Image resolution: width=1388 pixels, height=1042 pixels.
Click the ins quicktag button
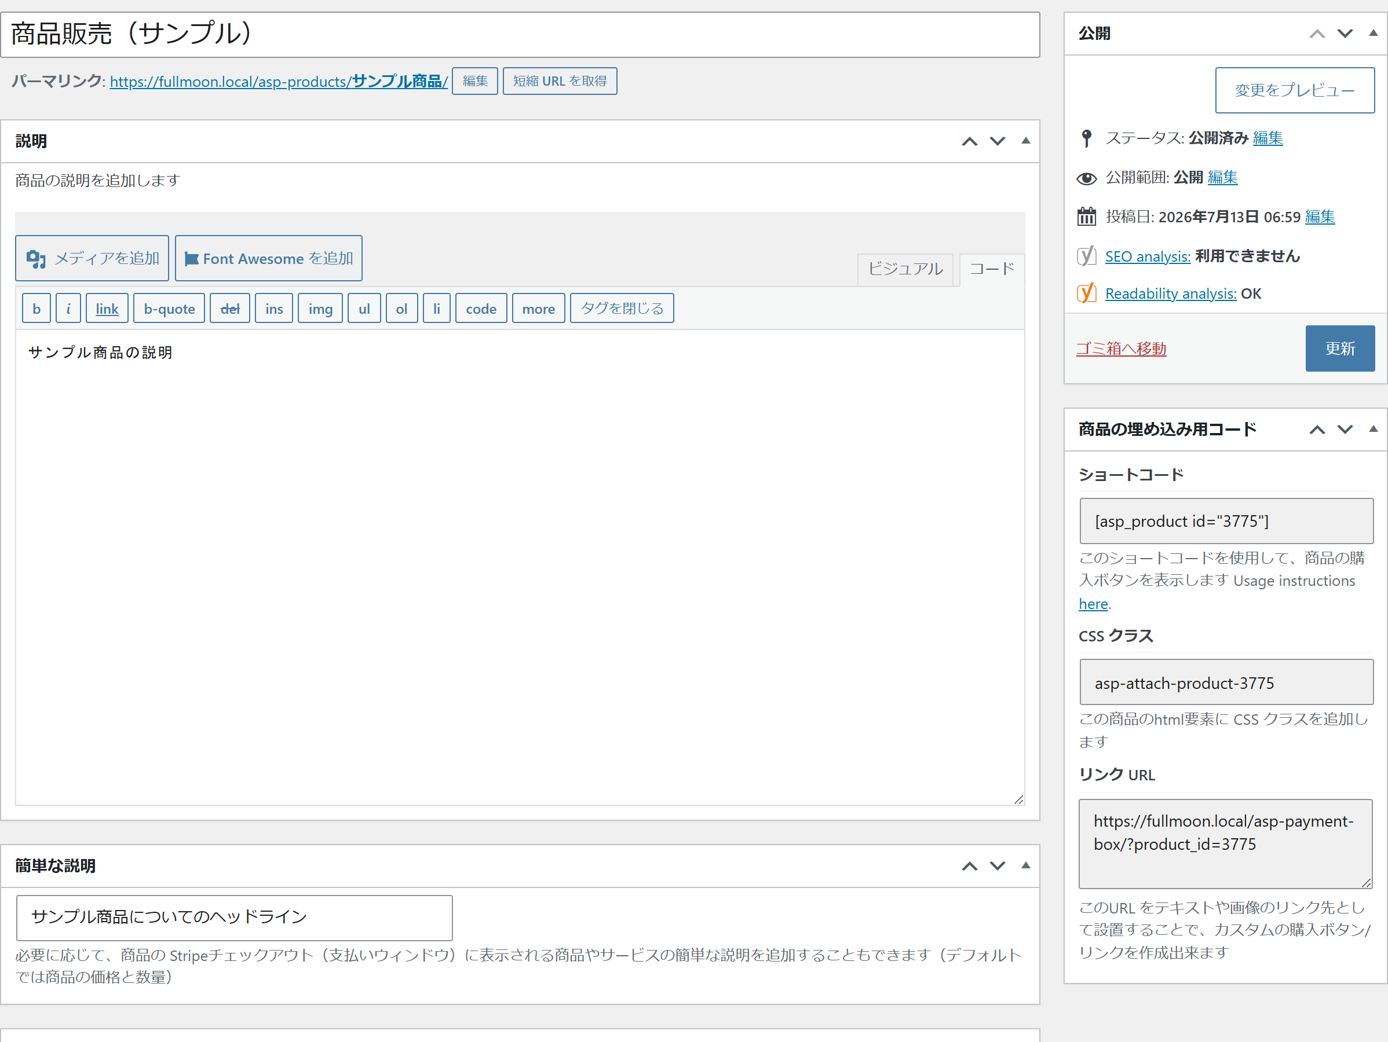click(274, 309)
